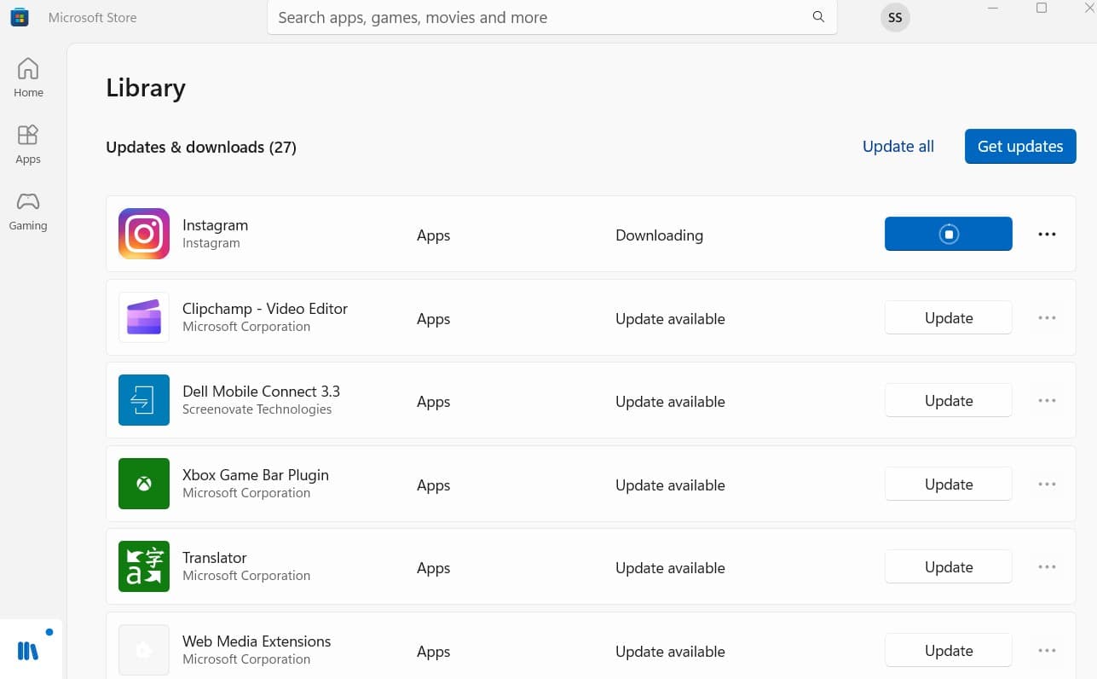Go to Home in sidebar

coord(28,78)
